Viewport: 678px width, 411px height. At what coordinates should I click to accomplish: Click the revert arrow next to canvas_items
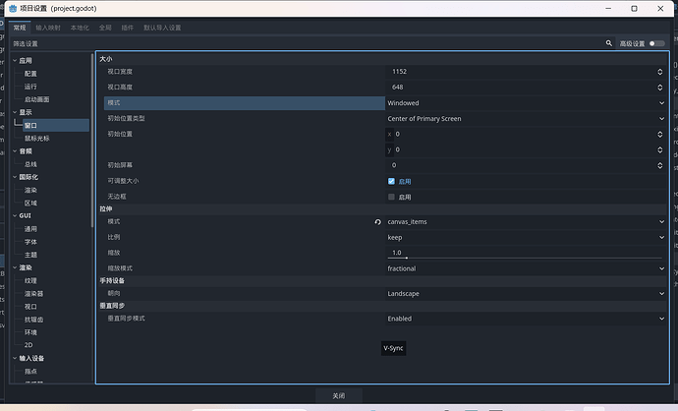(378, 222)
